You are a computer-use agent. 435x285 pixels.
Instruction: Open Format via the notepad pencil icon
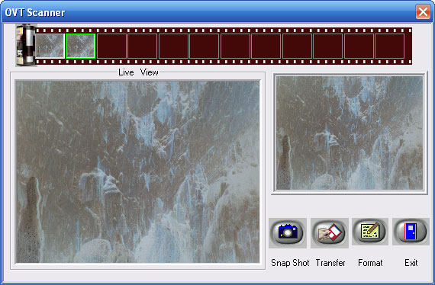[370, 232]
